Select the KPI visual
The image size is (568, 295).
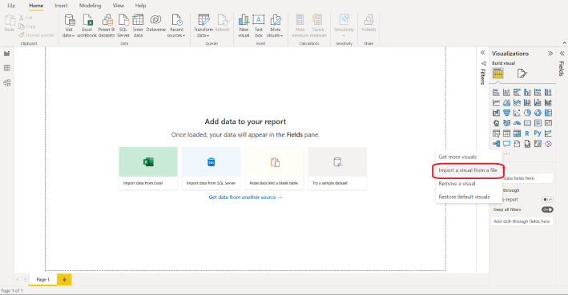548,123
